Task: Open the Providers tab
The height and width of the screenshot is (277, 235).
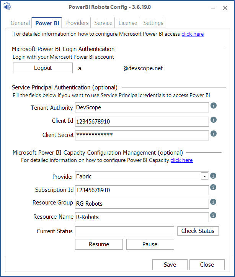Action: (x=77, y=23)
